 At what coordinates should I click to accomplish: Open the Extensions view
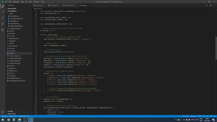pos(3,30)
